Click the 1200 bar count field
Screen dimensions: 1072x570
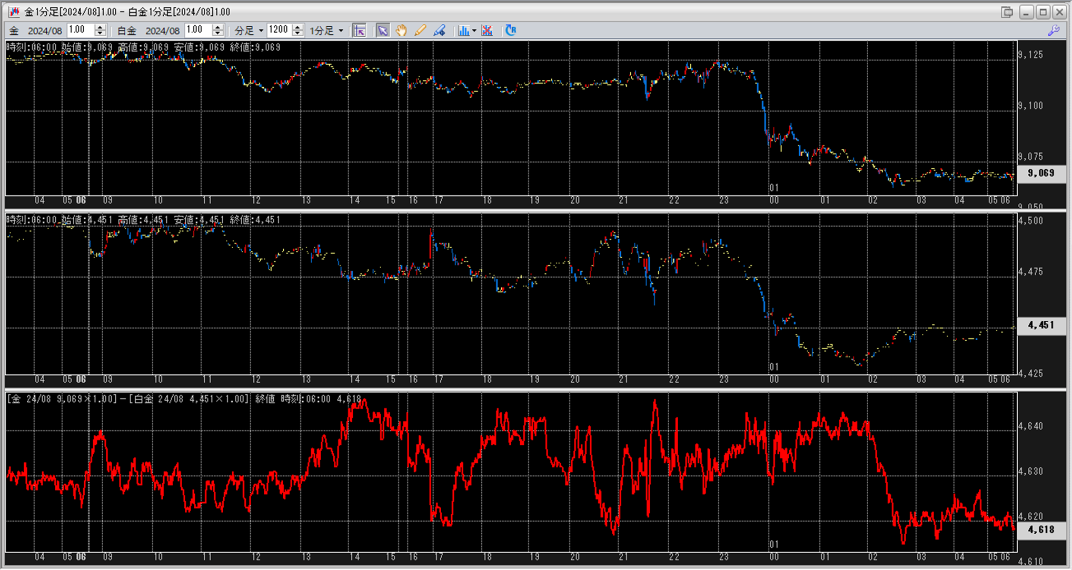[x=279, y=30]
